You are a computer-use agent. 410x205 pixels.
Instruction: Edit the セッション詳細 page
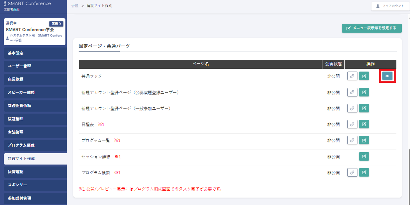(364, 156)
